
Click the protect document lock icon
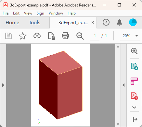coord(51,36)
